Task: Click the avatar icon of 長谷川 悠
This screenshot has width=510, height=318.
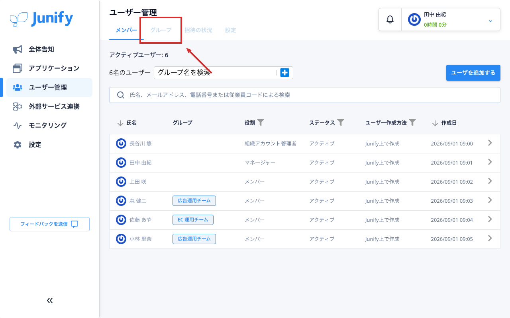Action: pyautogui.click(x=121, y=143)
